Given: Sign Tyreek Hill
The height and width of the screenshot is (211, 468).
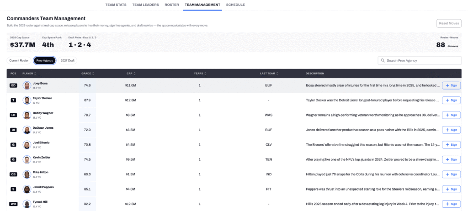Looking at the screenshot, I should coord(451,204).
